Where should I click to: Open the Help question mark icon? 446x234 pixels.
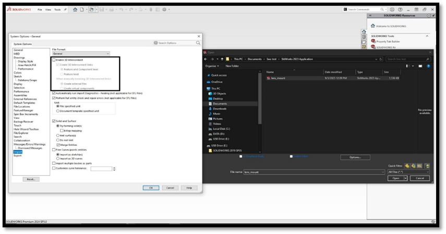tap(400, 9)
